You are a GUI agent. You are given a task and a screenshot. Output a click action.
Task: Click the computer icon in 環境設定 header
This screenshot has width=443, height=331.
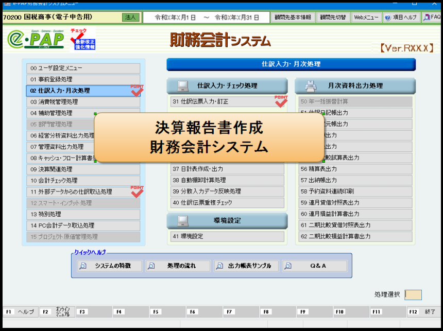182,221
